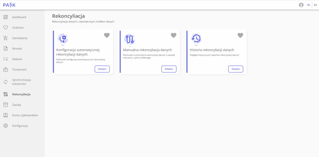The image size is (319, 157).
Task: Favorite the Konfiguracja automatycznej rekoncyliacji card
Action: [x=107, y=35]
